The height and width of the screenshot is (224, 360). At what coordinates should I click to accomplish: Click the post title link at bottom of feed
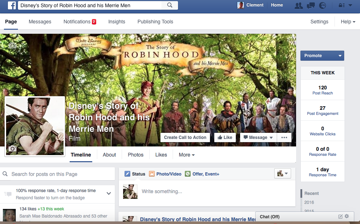coord(198,219)
